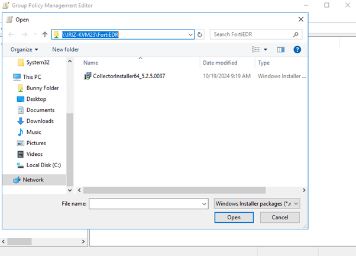Screen dimensions: 356x256
Task: Click the Network icon in sidebar
Action: 17,180
